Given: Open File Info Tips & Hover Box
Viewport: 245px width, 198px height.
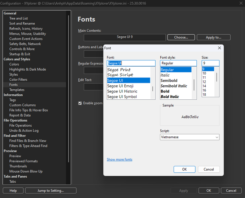Looking at the screenshot, I should 28,110.
